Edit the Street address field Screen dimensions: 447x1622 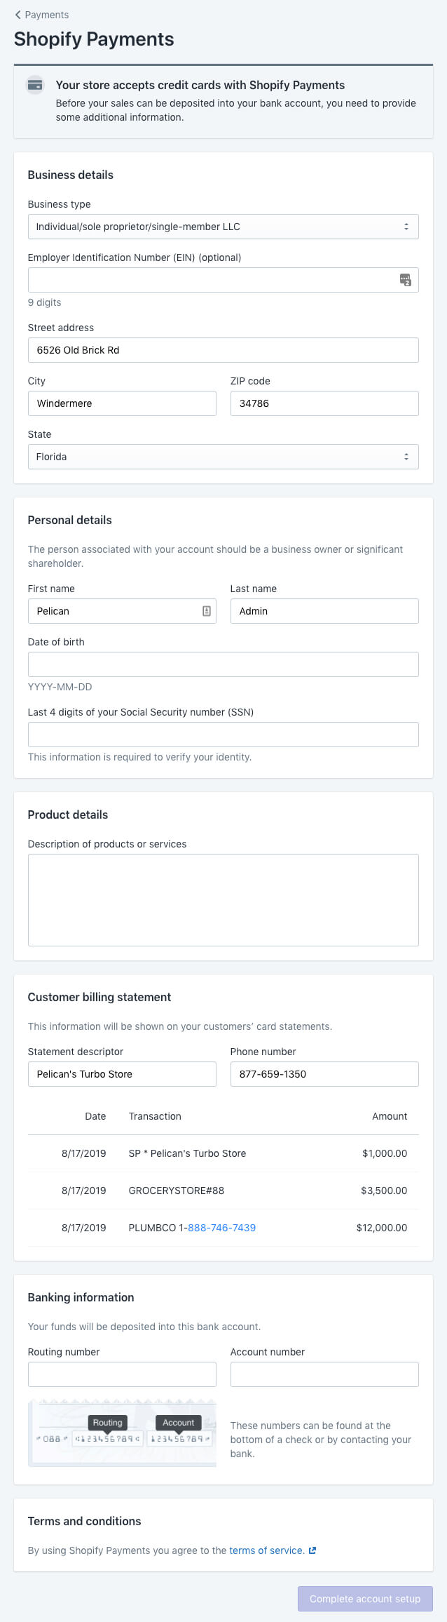pyautogui.click(x=223, y=350)
